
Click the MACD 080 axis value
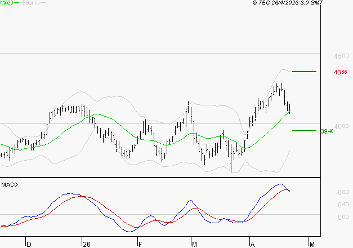[x=343, y=192]
